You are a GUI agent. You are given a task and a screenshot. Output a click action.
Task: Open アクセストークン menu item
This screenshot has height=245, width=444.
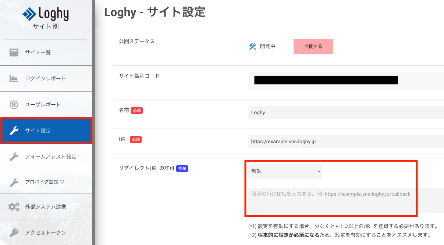(46, 233)
